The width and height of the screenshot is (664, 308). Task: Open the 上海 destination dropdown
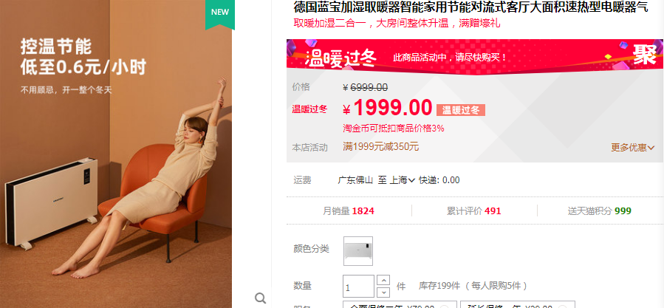coord(402,180)
